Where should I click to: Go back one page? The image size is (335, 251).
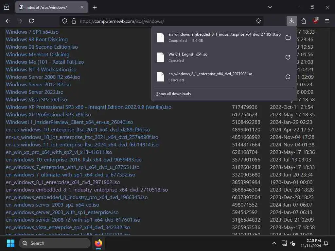[x=8, y=21]
